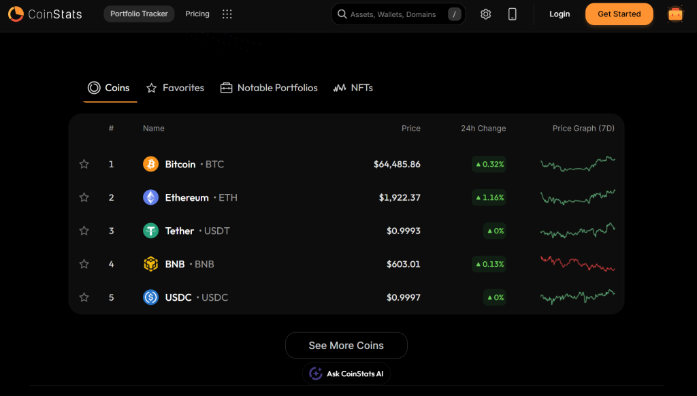Screen dimensions: 697x396
Task: Open the NFTs tab
Action: click(353, 88)
